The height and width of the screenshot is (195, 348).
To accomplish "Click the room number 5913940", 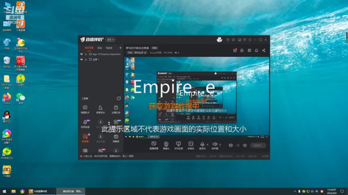I will click(x=168, y=53).
